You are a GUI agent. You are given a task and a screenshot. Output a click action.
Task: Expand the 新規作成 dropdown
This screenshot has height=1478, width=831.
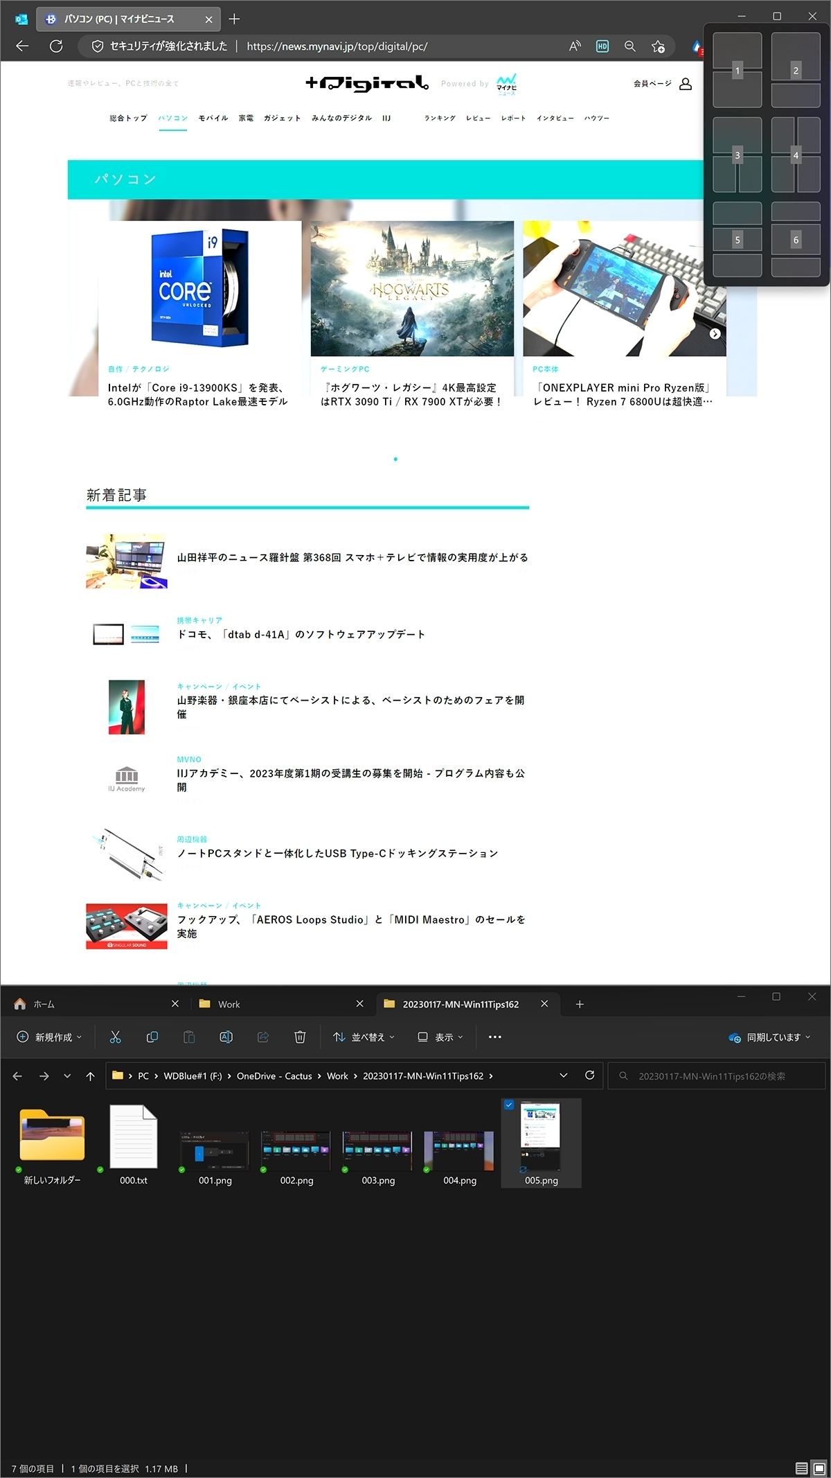coord(49,1037)
